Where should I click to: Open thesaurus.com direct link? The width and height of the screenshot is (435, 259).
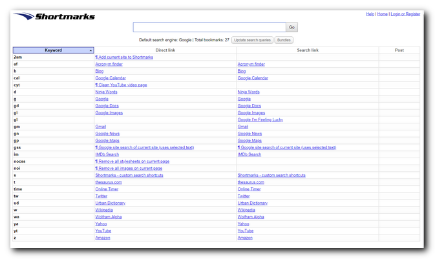pyautogui.click(x=109, y=182)
